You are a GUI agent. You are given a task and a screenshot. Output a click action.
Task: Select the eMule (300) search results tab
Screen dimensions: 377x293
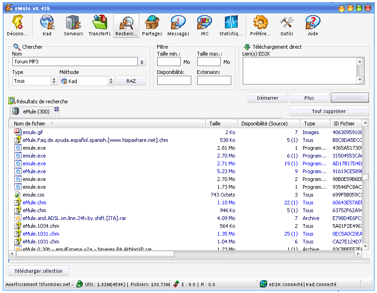[35, 112]
